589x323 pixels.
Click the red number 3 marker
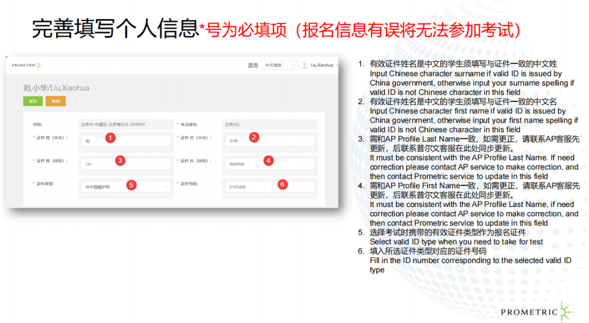coord(120,160)
